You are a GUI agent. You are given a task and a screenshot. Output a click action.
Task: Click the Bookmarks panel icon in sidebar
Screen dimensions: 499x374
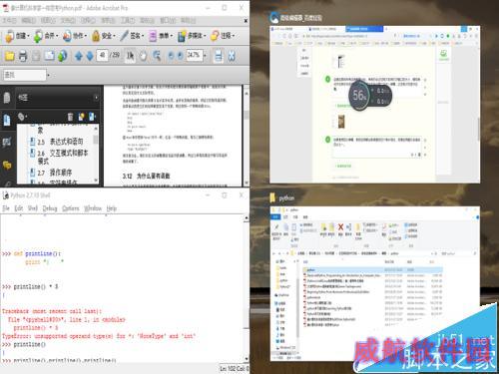click(x=7, y=120)
